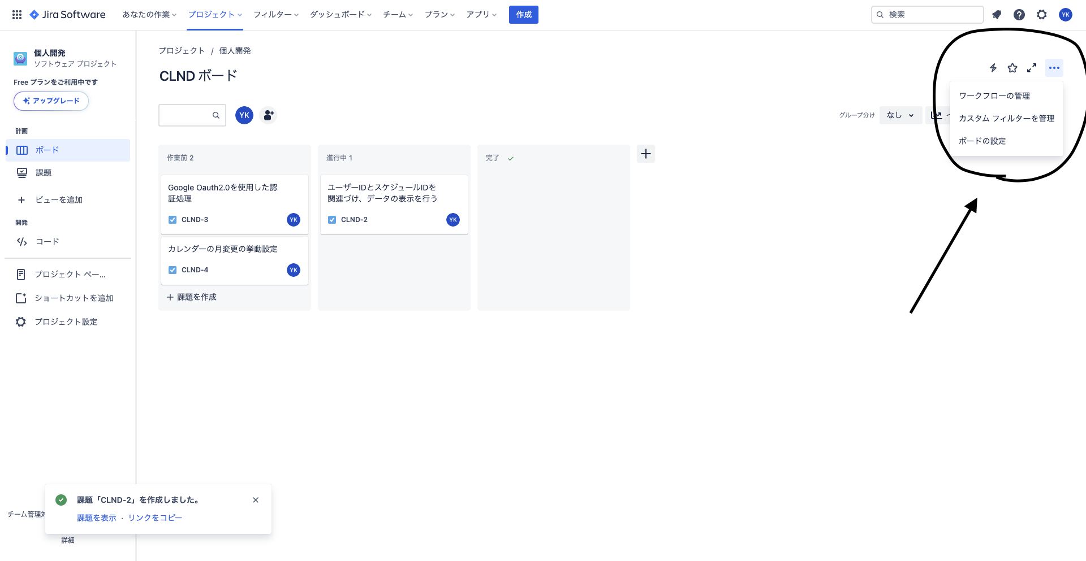Viewport: 1086px width, 561px height.
Task: Click assignee avatar on CLND-2 card
Action: point(453,220)
